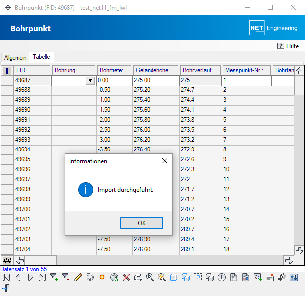Click the Messpunkt-Nr. field showing 1
This screenshot has width=305, height=296.
(x=247, y=80)
